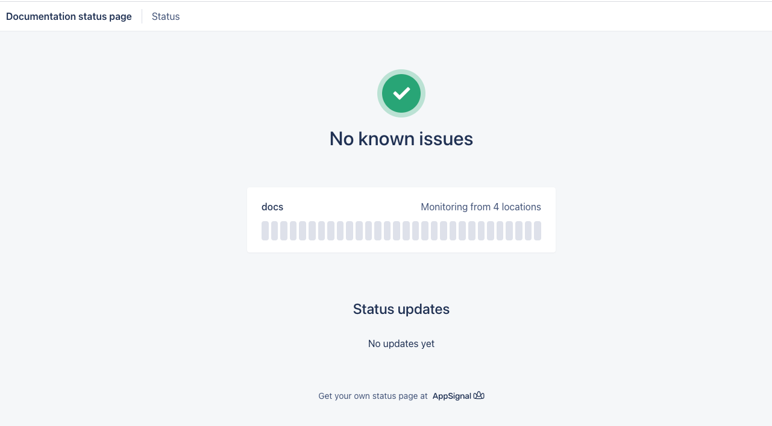Click the Status updates heading
Screen dimensions: 772x426
point(401,309)
